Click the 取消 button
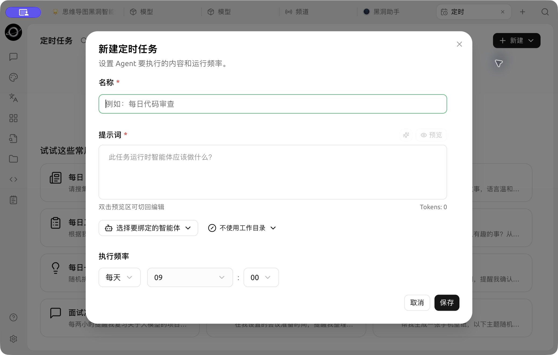The width and height of the screenshot is (558, 355). click(417, 303)
